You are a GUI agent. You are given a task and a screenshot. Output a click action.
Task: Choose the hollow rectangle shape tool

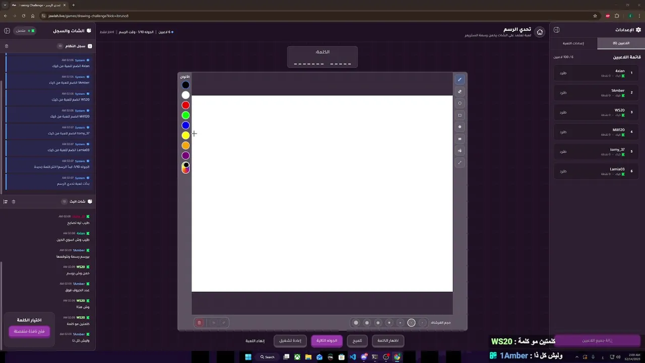(460, 115)
